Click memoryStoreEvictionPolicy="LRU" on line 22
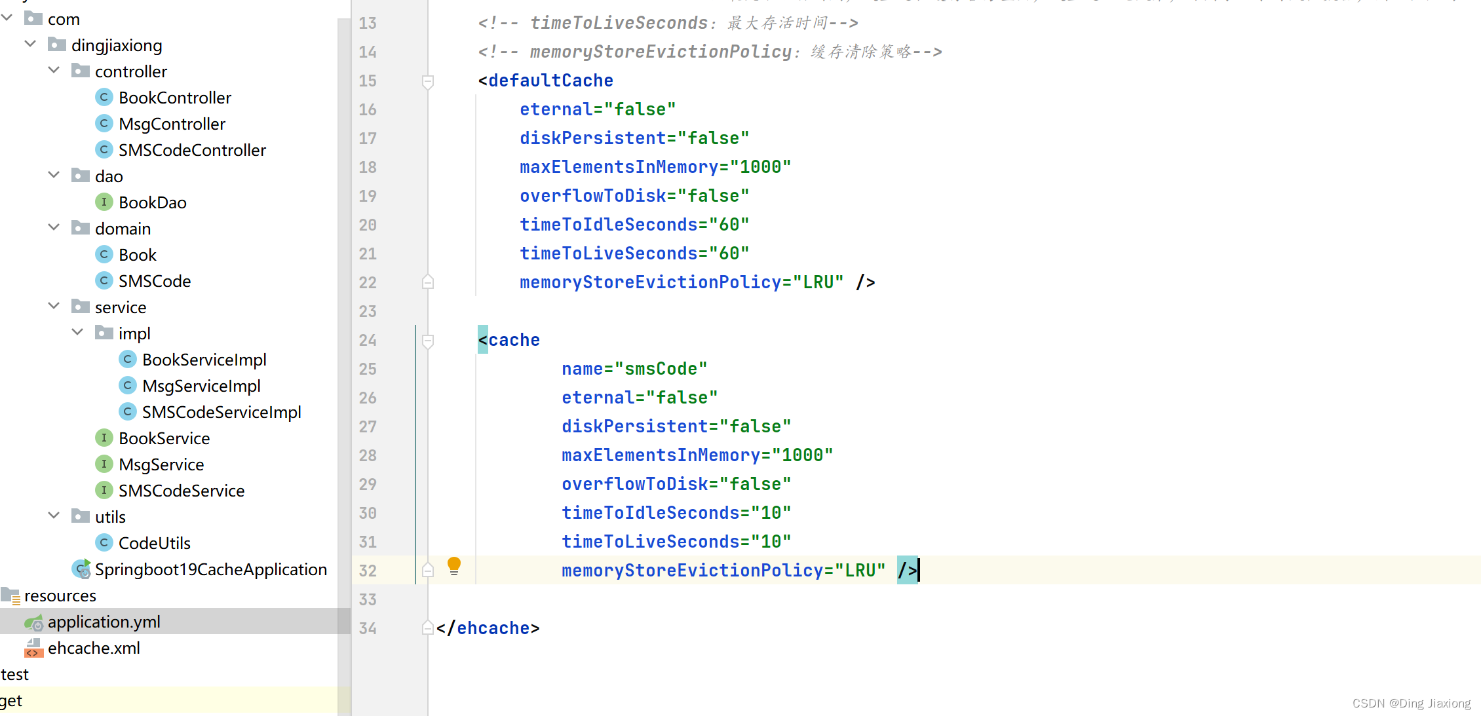 pos(682,282)
